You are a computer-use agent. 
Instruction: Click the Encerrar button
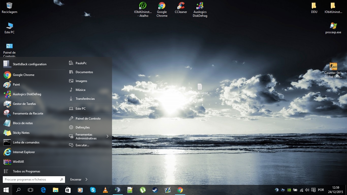(76, 180)
